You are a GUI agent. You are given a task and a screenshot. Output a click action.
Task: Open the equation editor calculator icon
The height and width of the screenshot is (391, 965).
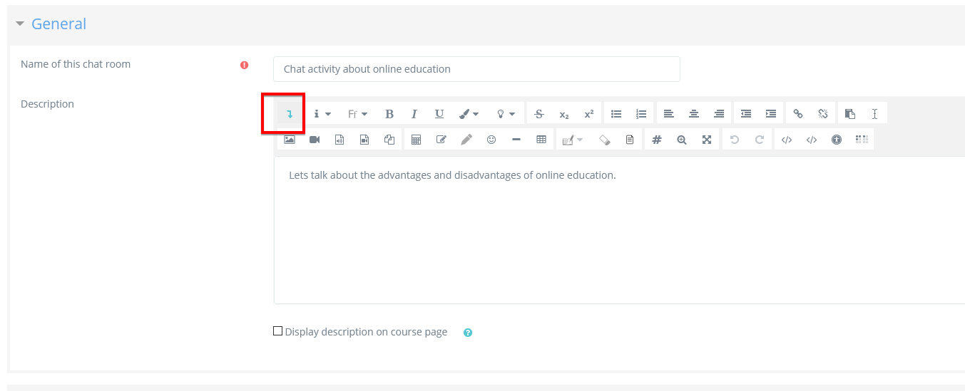[417, 140]
